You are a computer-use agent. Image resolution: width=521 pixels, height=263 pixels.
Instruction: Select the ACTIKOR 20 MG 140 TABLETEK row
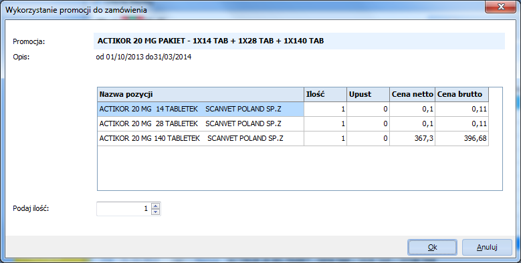(x=201, y=138)
